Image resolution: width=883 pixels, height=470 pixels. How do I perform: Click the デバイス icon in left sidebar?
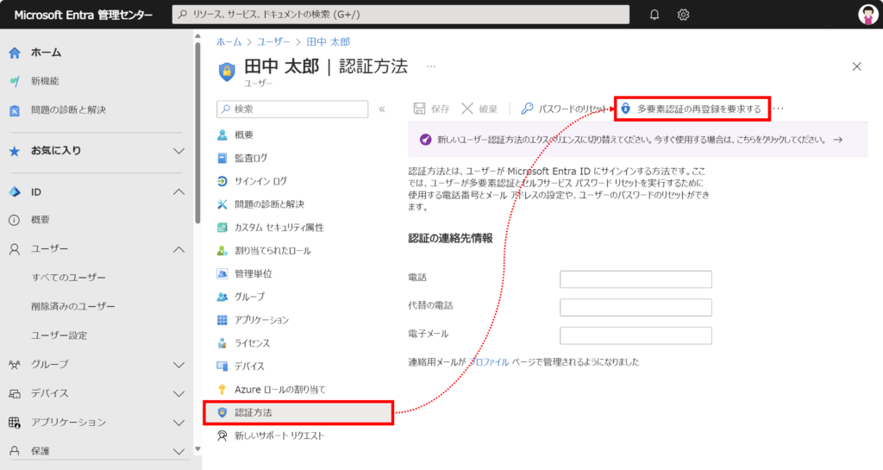tap(15, 393)
